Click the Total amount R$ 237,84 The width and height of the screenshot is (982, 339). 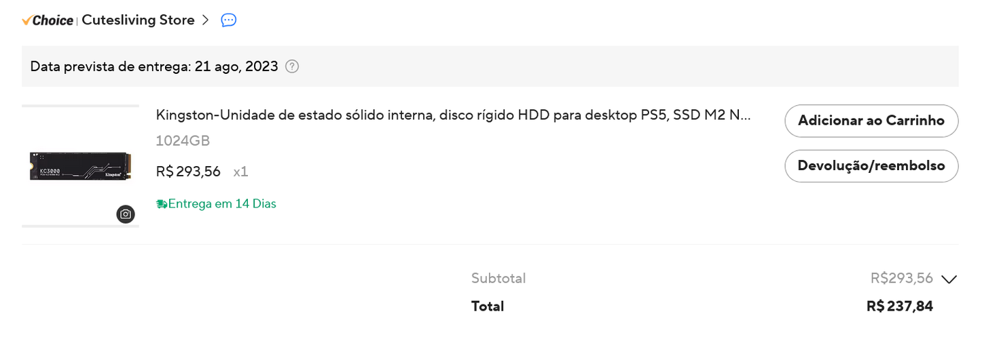[x=899, y=306]
